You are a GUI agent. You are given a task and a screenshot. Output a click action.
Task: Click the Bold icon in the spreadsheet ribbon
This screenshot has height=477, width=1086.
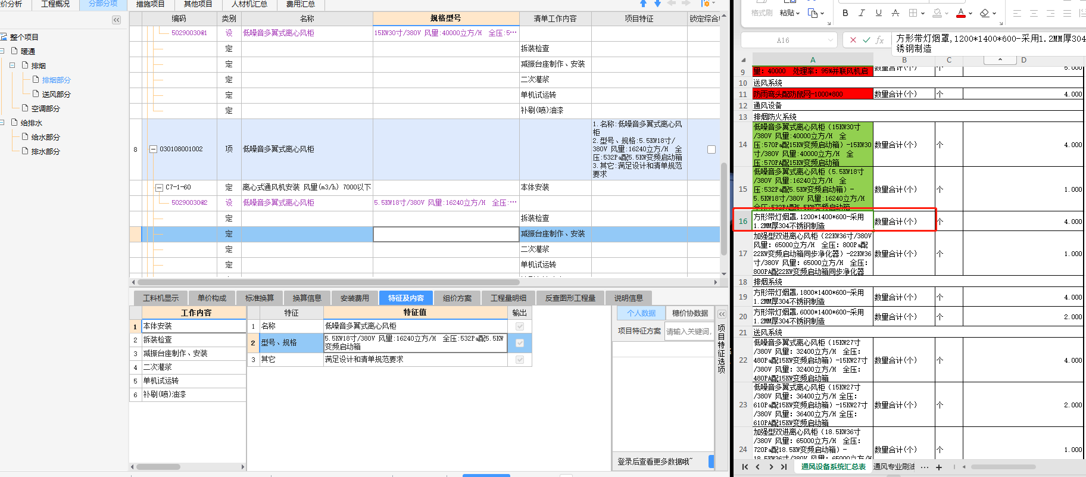[x=845, y=13]
